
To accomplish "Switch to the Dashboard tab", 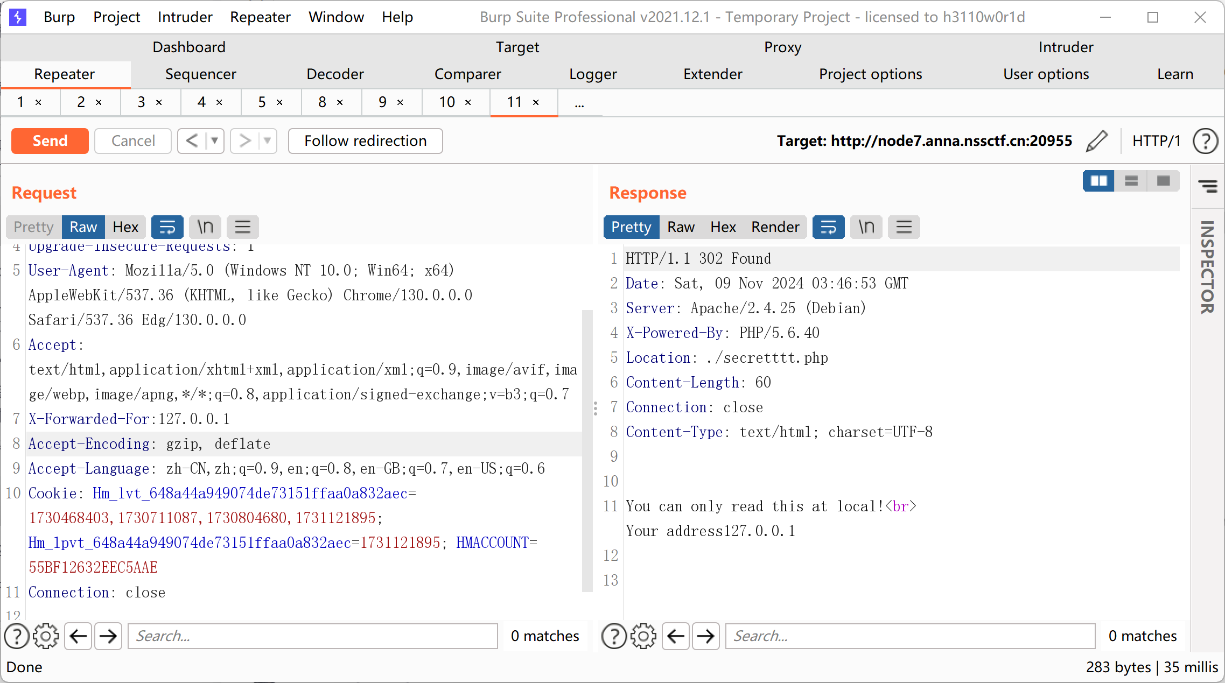I will tap(189, 47).
